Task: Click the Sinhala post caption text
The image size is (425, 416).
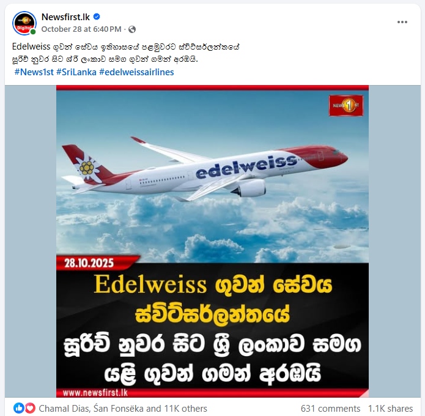Action: 126,53
